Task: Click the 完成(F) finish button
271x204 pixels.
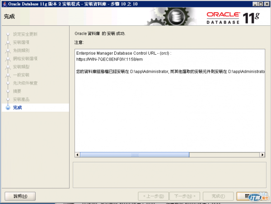Action: point(218,196)
